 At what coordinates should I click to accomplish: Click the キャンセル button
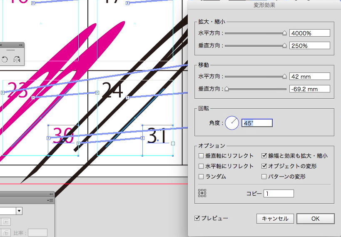pyautogui.click(x=275, y=219)
